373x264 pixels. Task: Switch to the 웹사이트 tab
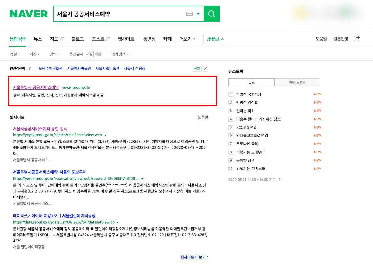tap(126, 39)
